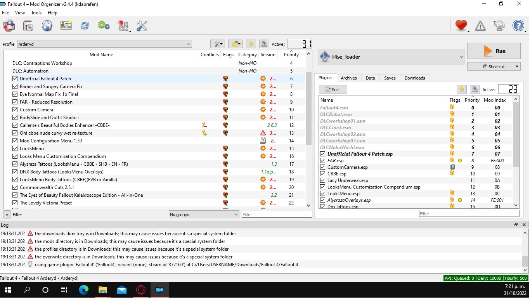Click the endorse heart icon
530x298 pixels.
461,26
